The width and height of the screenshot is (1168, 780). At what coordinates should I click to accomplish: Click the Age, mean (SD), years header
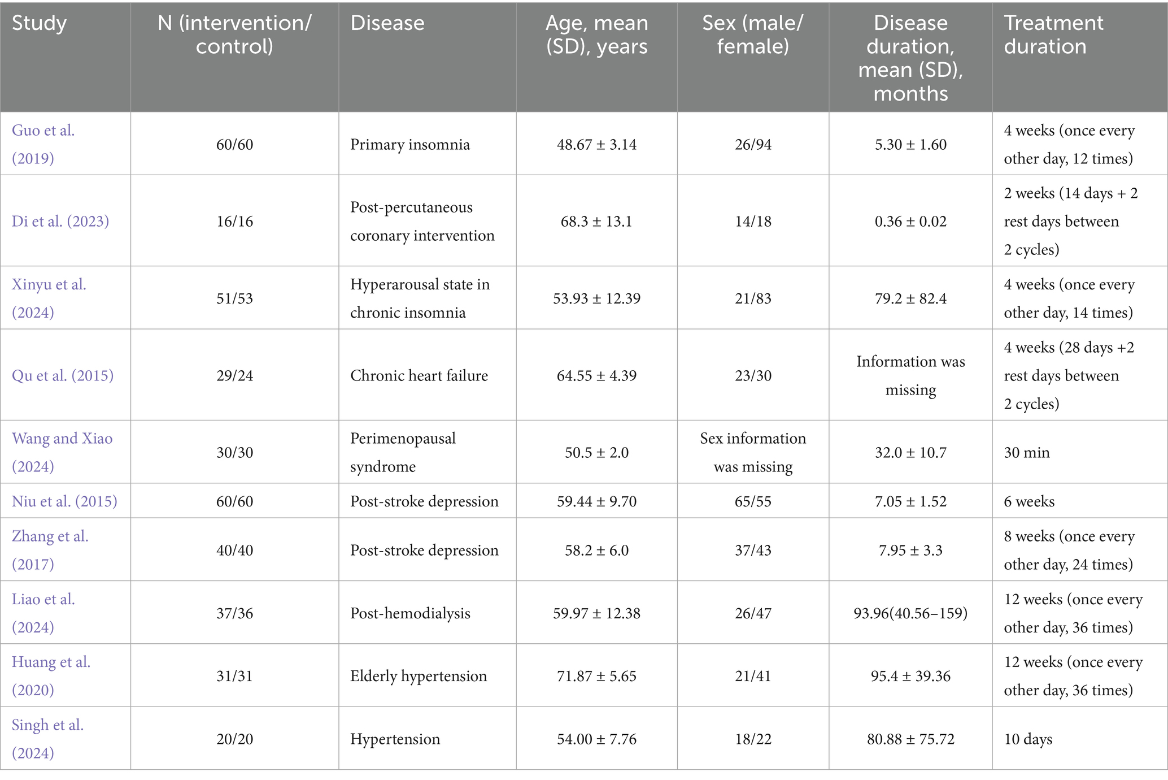596,34
